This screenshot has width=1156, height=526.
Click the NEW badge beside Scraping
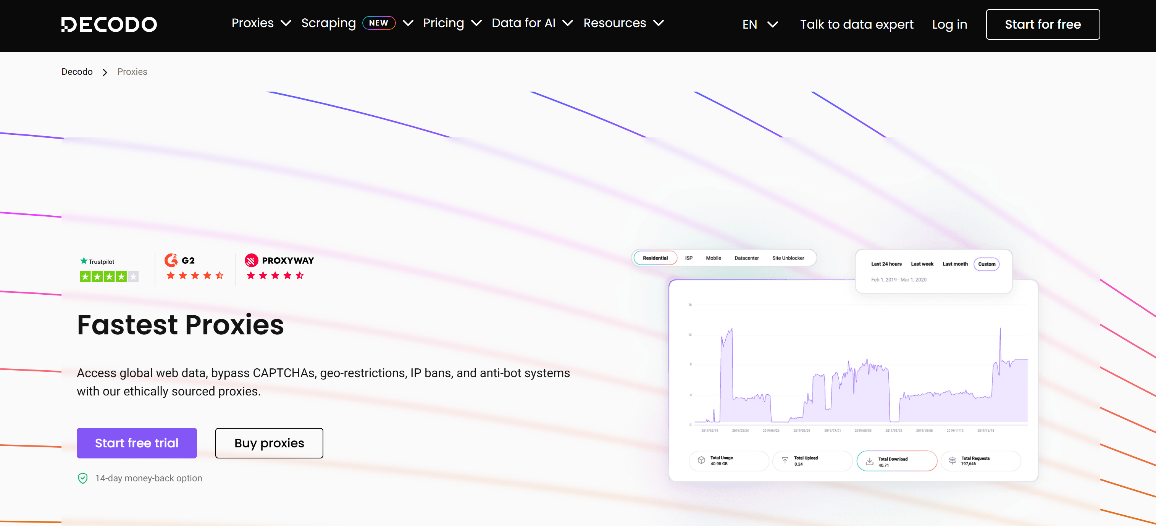pos(379,23)
